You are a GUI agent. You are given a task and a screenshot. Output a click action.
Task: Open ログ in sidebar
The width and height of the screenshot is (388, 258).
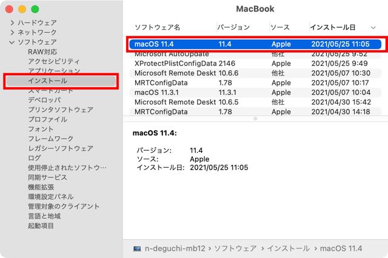[35, 158]
